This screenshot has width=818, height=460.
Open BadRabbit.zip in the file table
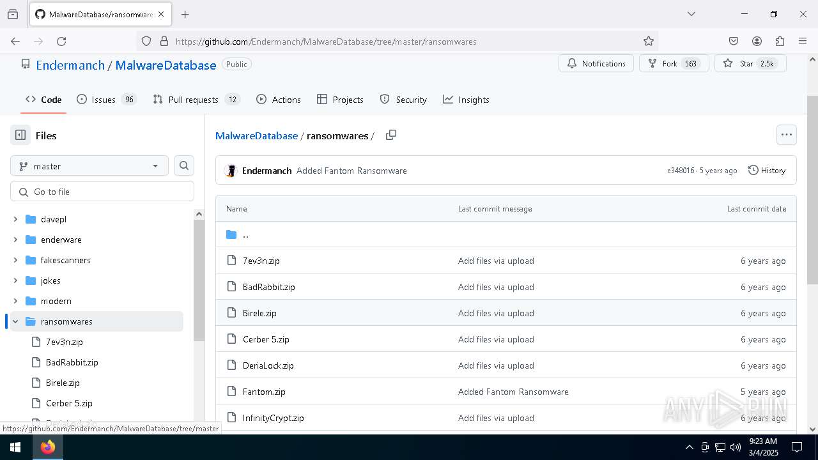tap(268, 287)
